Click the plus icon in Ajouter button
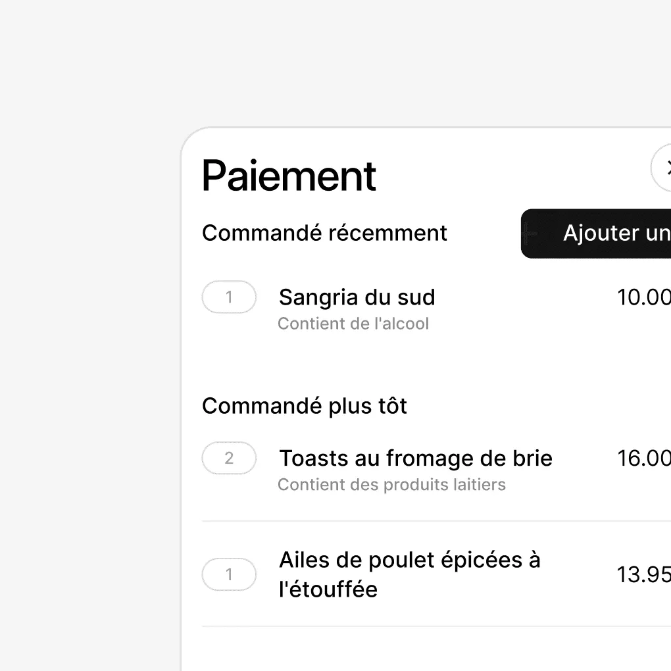 click(530, 234)
